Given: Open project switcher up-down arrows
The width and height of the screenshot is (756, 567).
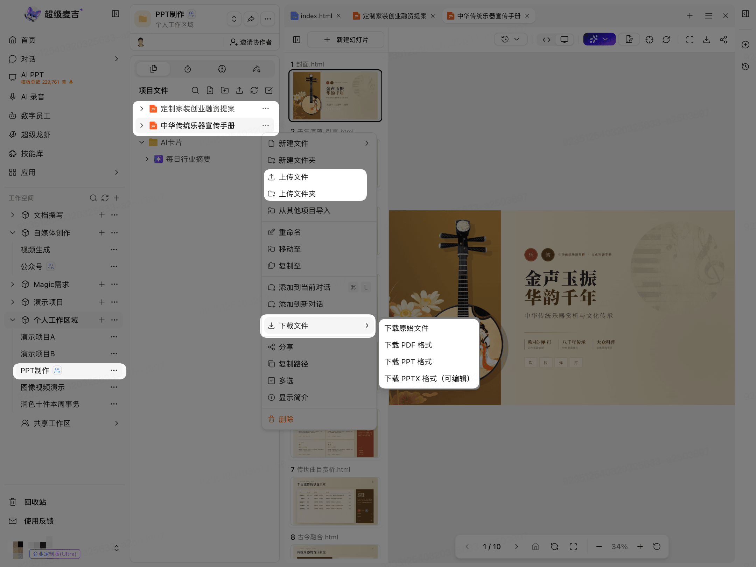Looking at the screenshot, I should [x=234, y=19].
